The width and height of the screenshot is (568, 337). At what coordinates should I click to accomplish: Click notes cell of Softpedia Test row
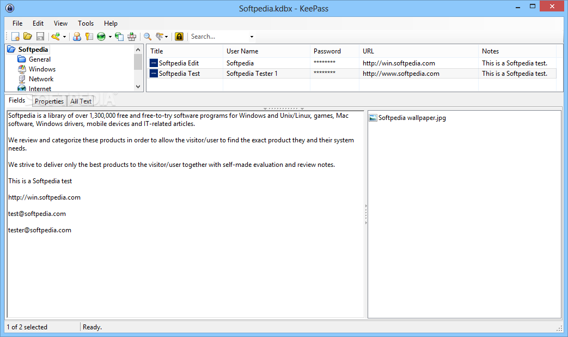coord(517,73)
